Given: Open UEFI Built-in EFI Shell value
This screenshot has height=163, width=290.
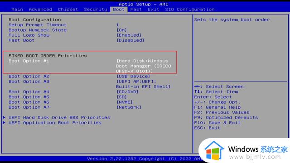Looking at the screenshot, I should point(143,84).
